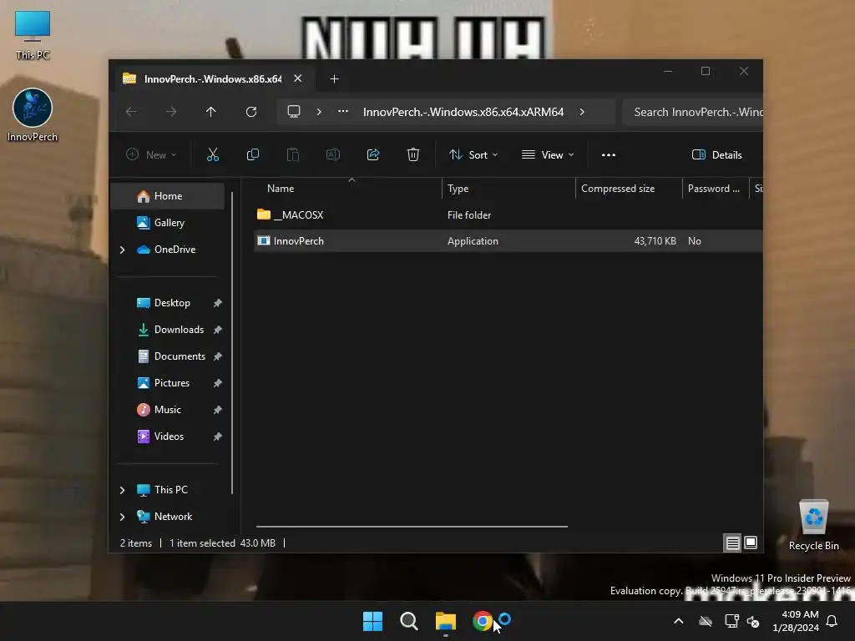Switch to large thumbnails view icon in status bar
The image size is (855, 641).
point(751,543)
